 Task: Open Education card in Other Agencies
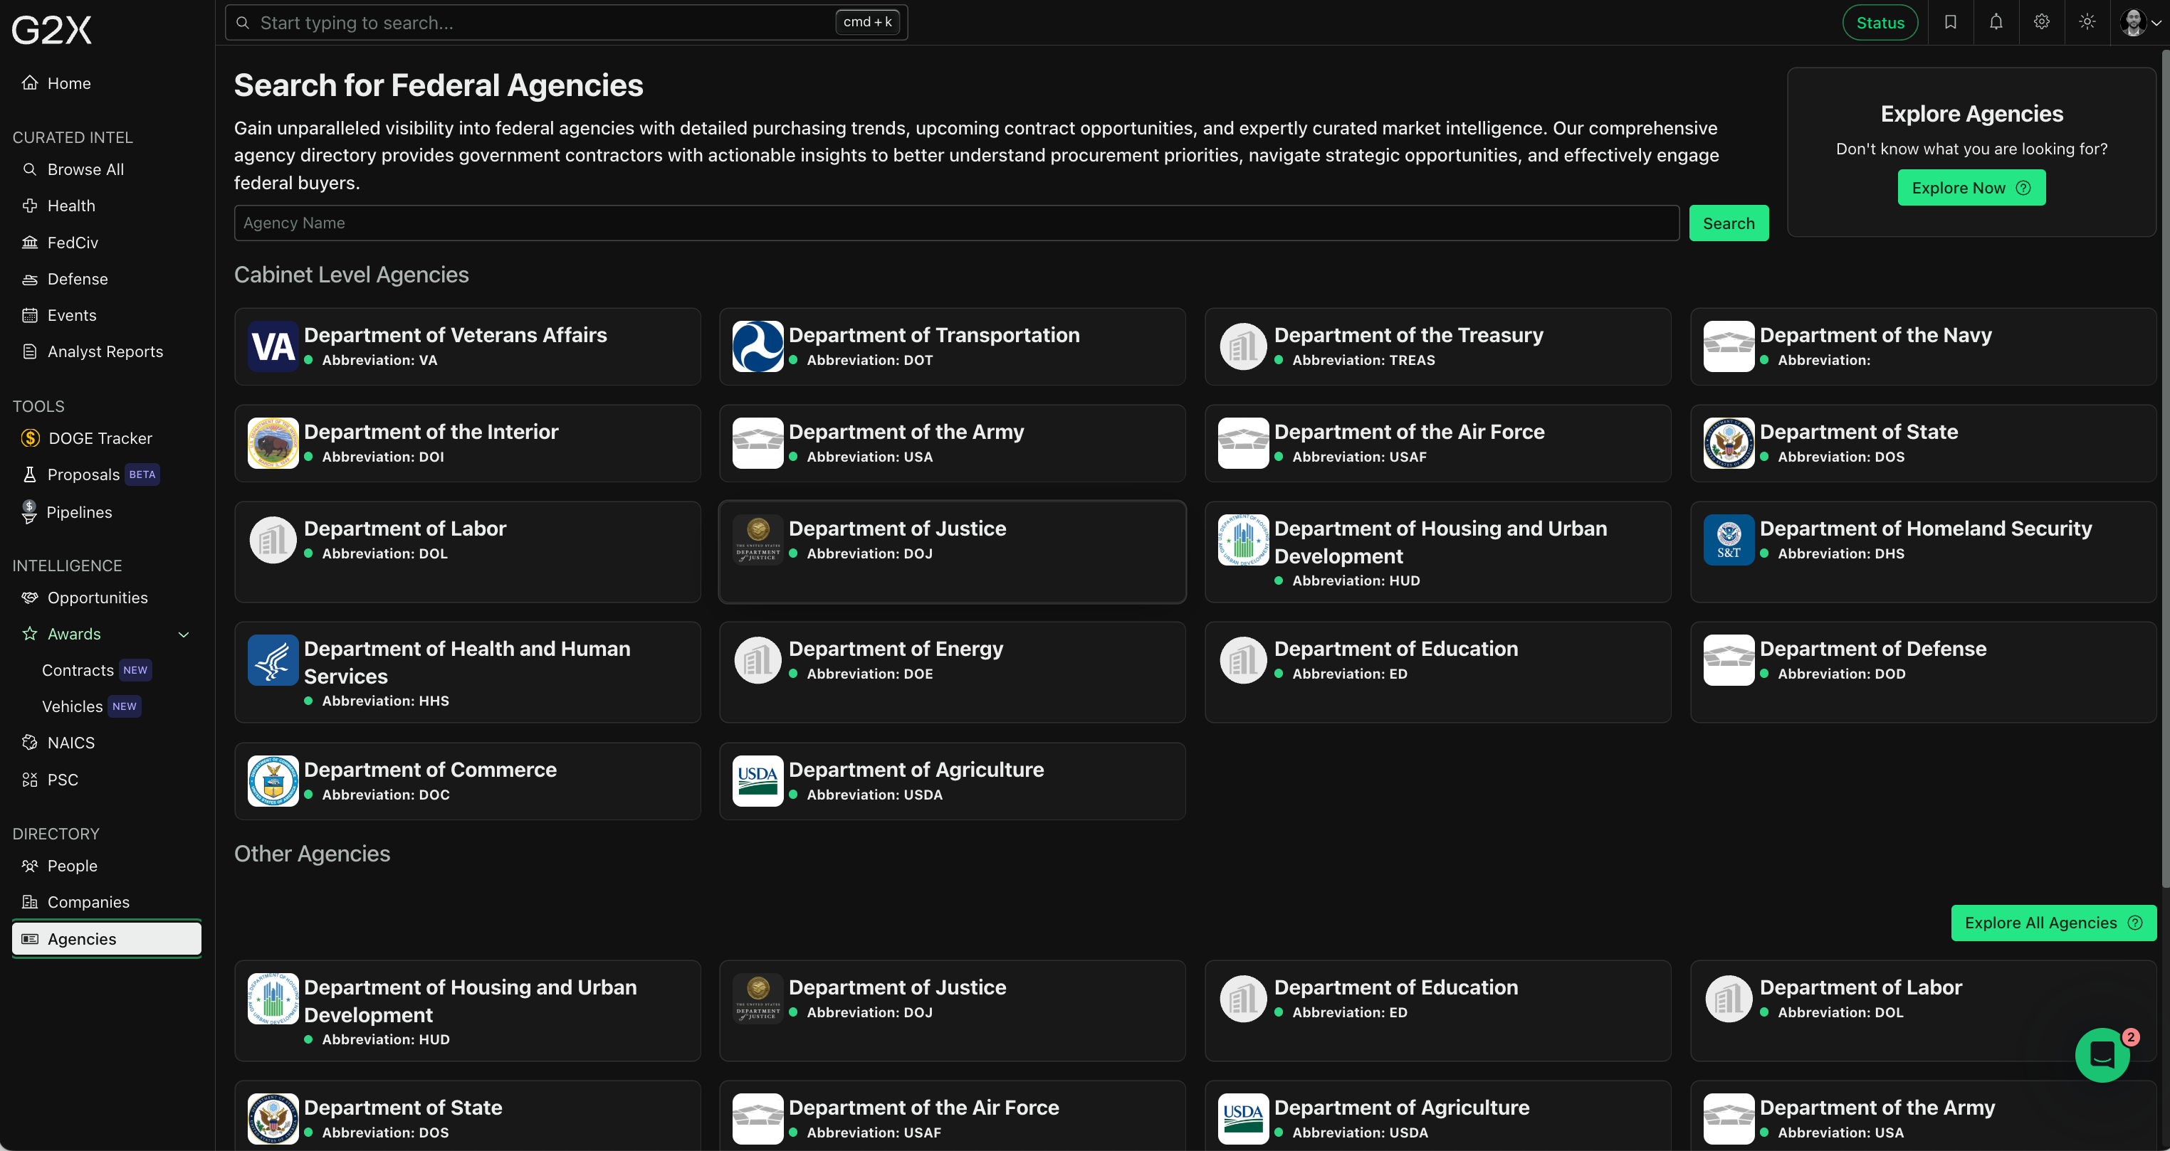pyautogui.click(x=1438, y=1010)
